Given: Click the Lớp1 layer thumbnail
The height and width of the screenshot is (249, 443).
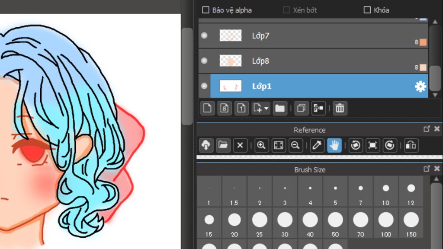Looking at the screenshot, I should tap(231, 86).
